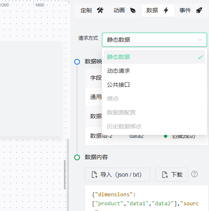
Task: Click inside the JSON dimensions code editor
Action: (x=146, y=198)
